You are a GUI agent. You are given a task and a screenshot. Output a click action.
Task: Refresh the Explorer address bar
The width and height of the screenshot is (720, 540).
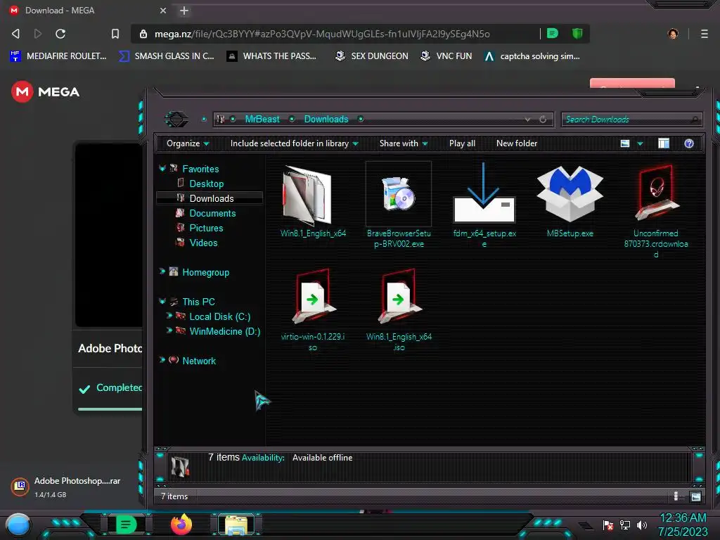(x=543, y=120)
